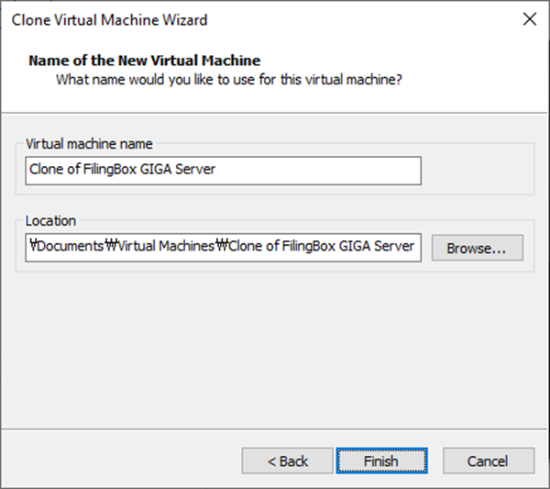Click the empty footer area left of Back
This screenshot has height=489, width=550.
119,461
